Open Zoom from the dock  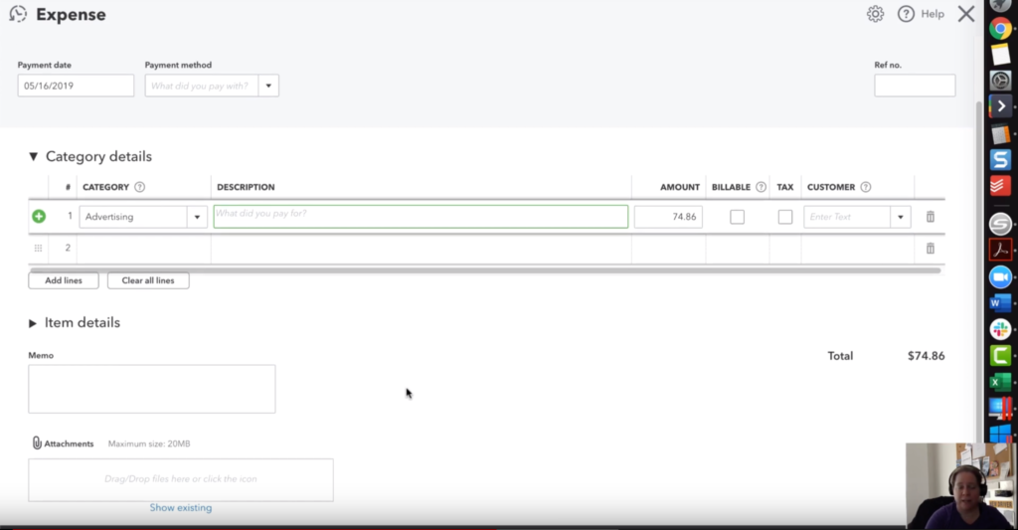1000,277
